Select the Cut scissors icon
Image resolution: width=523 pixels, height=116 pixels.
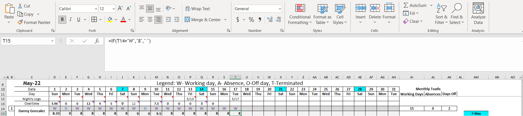click(20, 6)
